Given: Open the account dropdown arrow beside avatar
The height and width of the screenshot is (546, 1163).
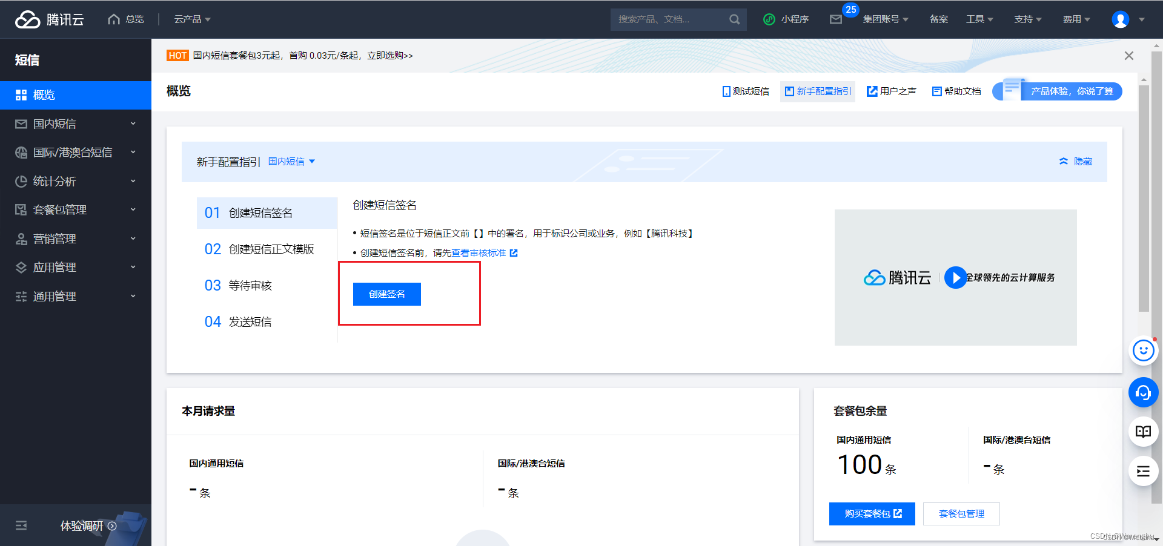Looking at the screenshot, I should click(x=1142, y=19).
